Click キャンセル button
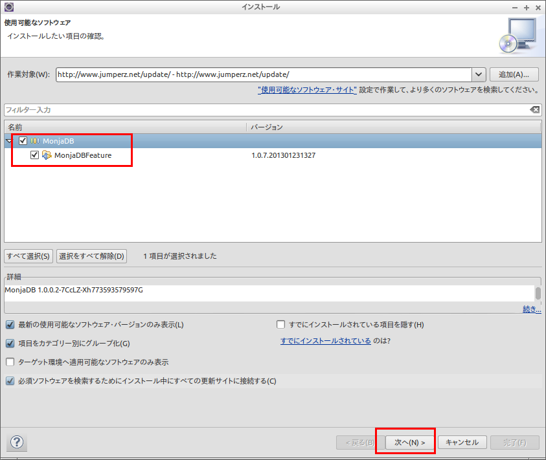This screenshot has width=546, height=460. coord(462,443)
